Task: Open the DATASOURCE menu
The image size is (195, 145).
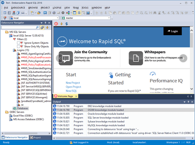Action: click(x=18, y=8)
